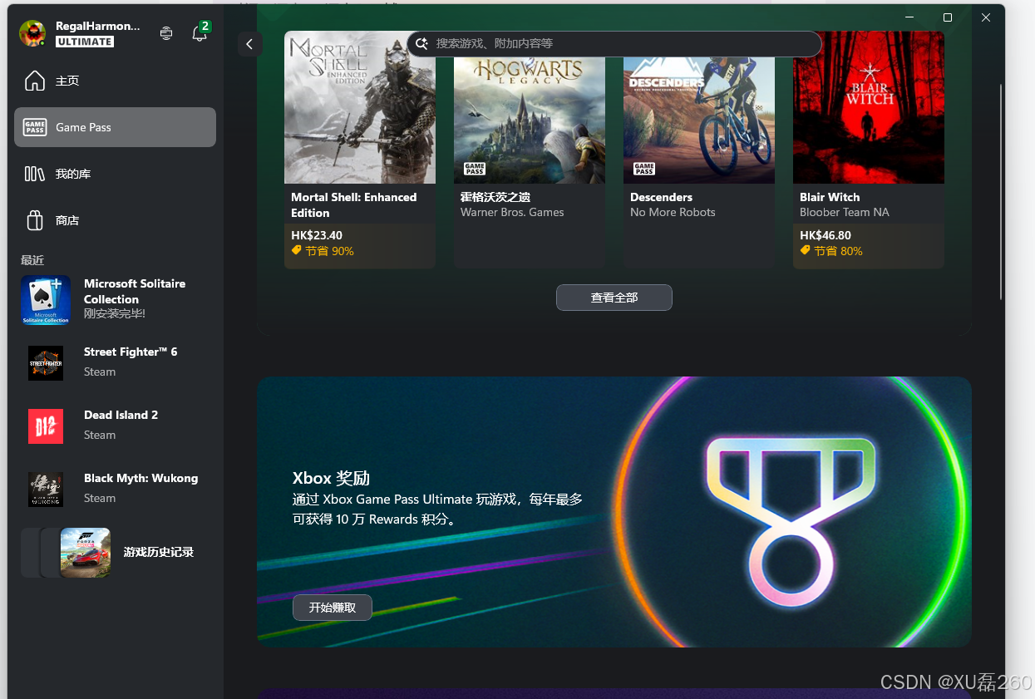
Task: Click Bloober Team NA publisher text
Action: click(845, 212)
